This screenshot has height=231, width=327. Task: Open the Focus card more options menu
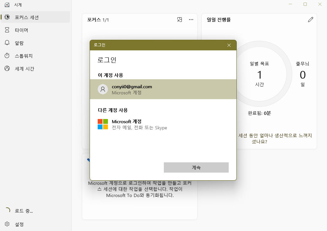pos(191,20)
